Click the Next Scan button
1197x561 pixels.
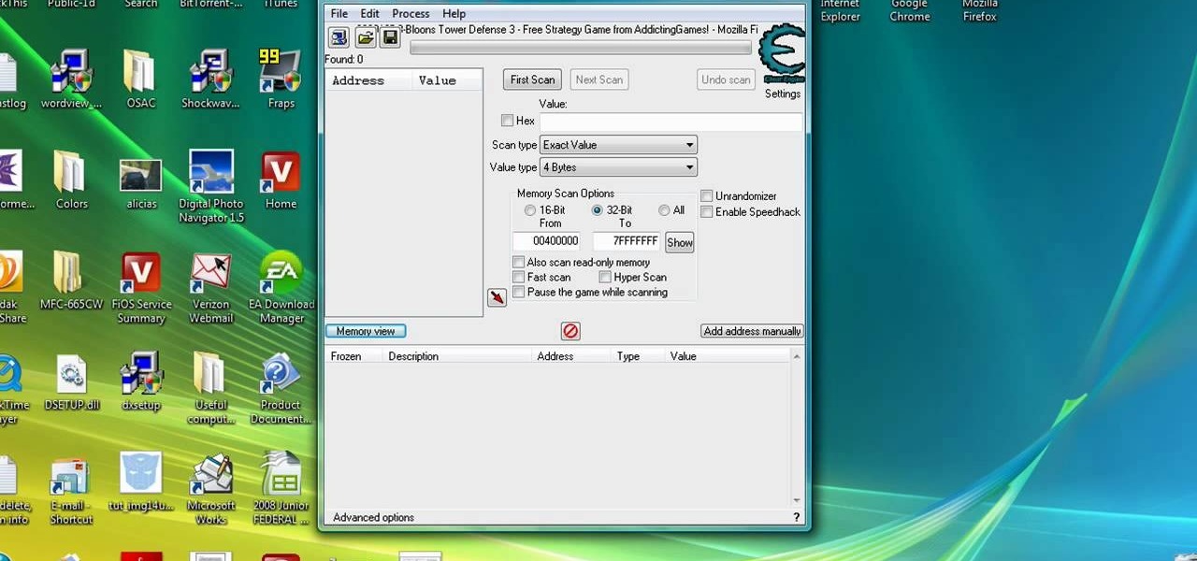click(598, 79)
